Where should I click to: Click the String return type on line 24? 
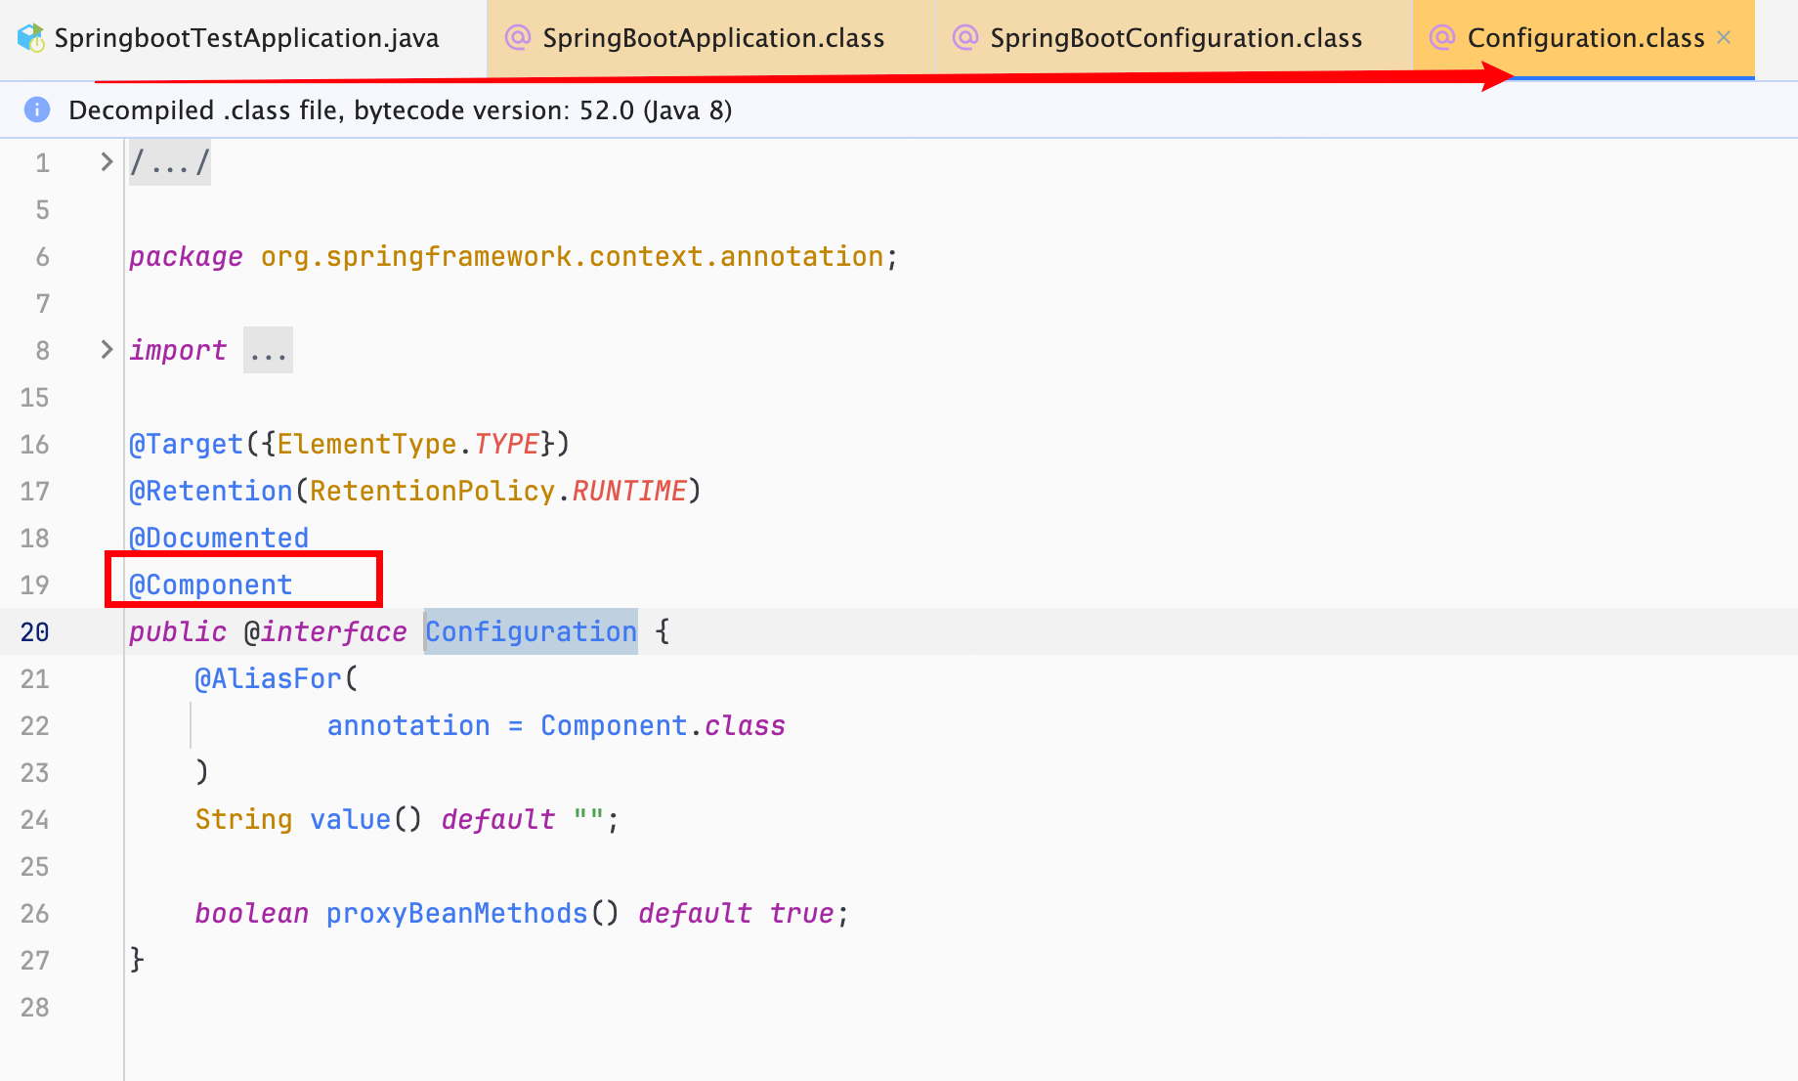pos(243,819)
